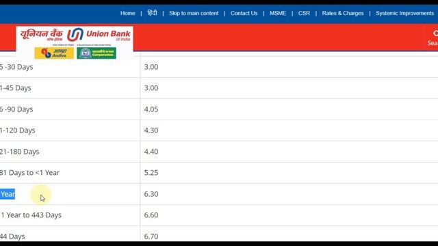Switch site language to Hindi (हिंदी)
The height and width of the screenshot is (246, 438).
(x=152, y=13)
